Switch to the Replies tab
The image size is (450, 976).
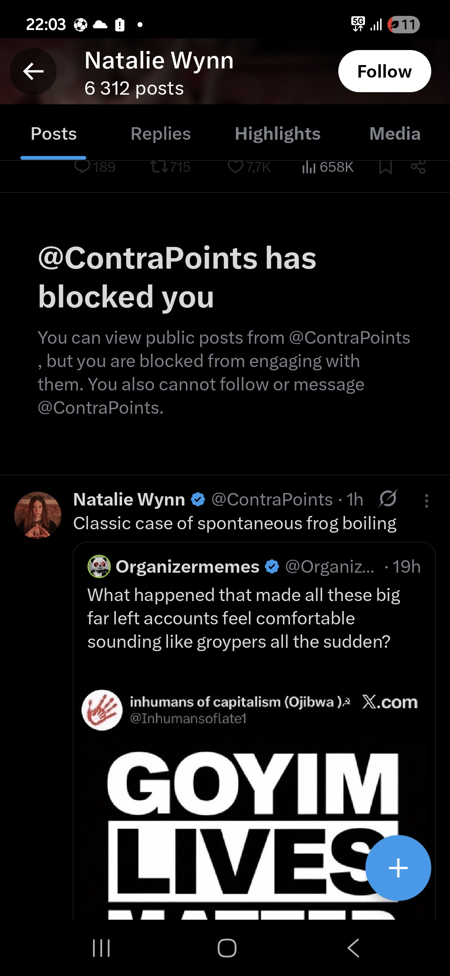click(x=160, y=134)
